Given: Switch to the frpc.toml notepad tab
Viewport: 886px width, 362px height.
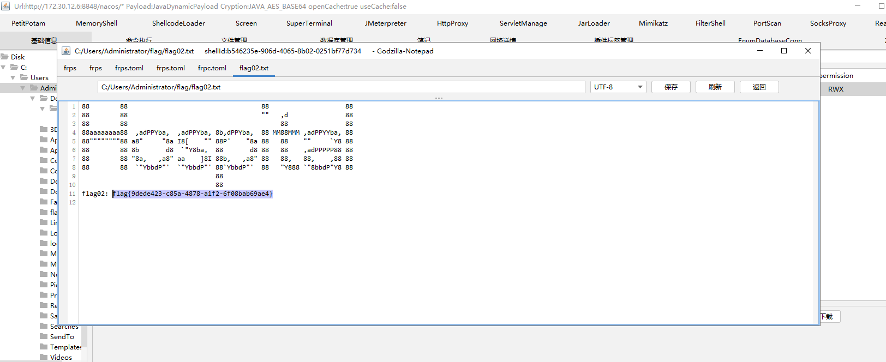Looking at the screenshot, I should 212,68.
